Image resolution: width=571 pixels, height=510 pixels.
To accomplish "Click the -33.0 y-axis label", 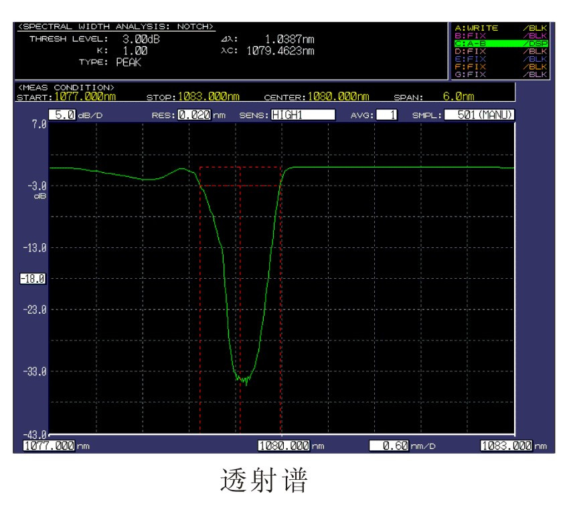I will coord(35,371).
